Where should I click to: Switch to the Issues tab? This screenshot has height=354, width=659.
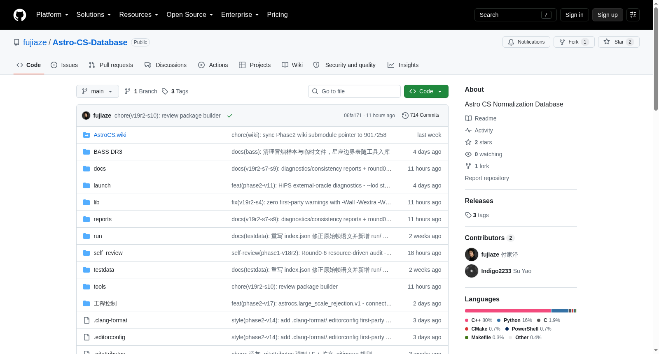click(x=64, y=65)
